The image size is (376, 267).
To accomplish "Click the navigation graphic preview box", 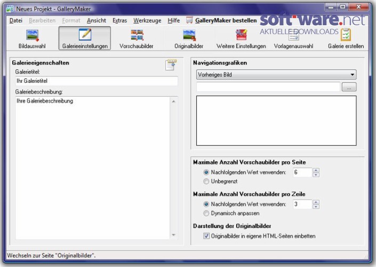I will tap(276, 121).
